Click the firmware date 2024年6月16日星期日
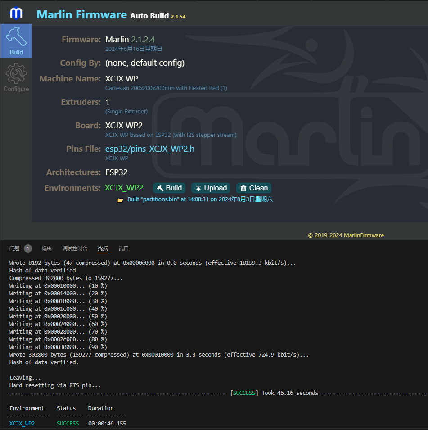The image size is (428, 430). [x=134, y=49]
